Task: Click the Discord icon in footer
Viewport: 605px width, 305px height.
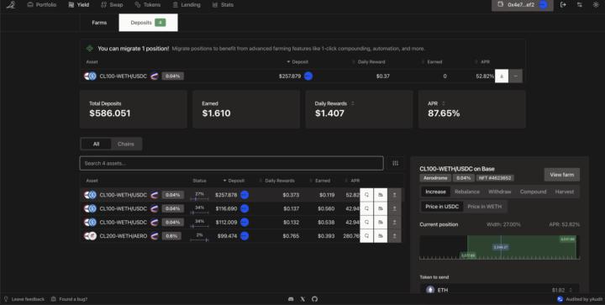Action: 291,299
